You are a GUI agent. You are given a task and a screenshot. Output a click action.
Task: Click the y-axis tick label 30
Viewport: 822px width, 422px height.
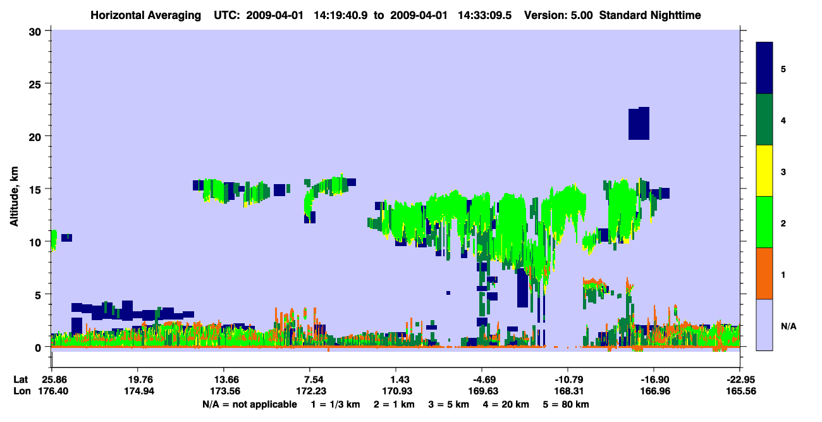pyautogui.click(x=35, y=31)
